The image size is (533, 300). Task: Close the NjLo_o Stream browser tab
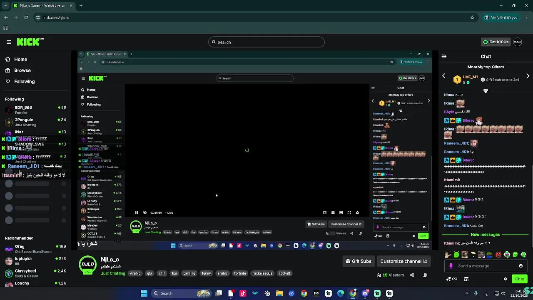pyautogui.click(x=71, y=6)
